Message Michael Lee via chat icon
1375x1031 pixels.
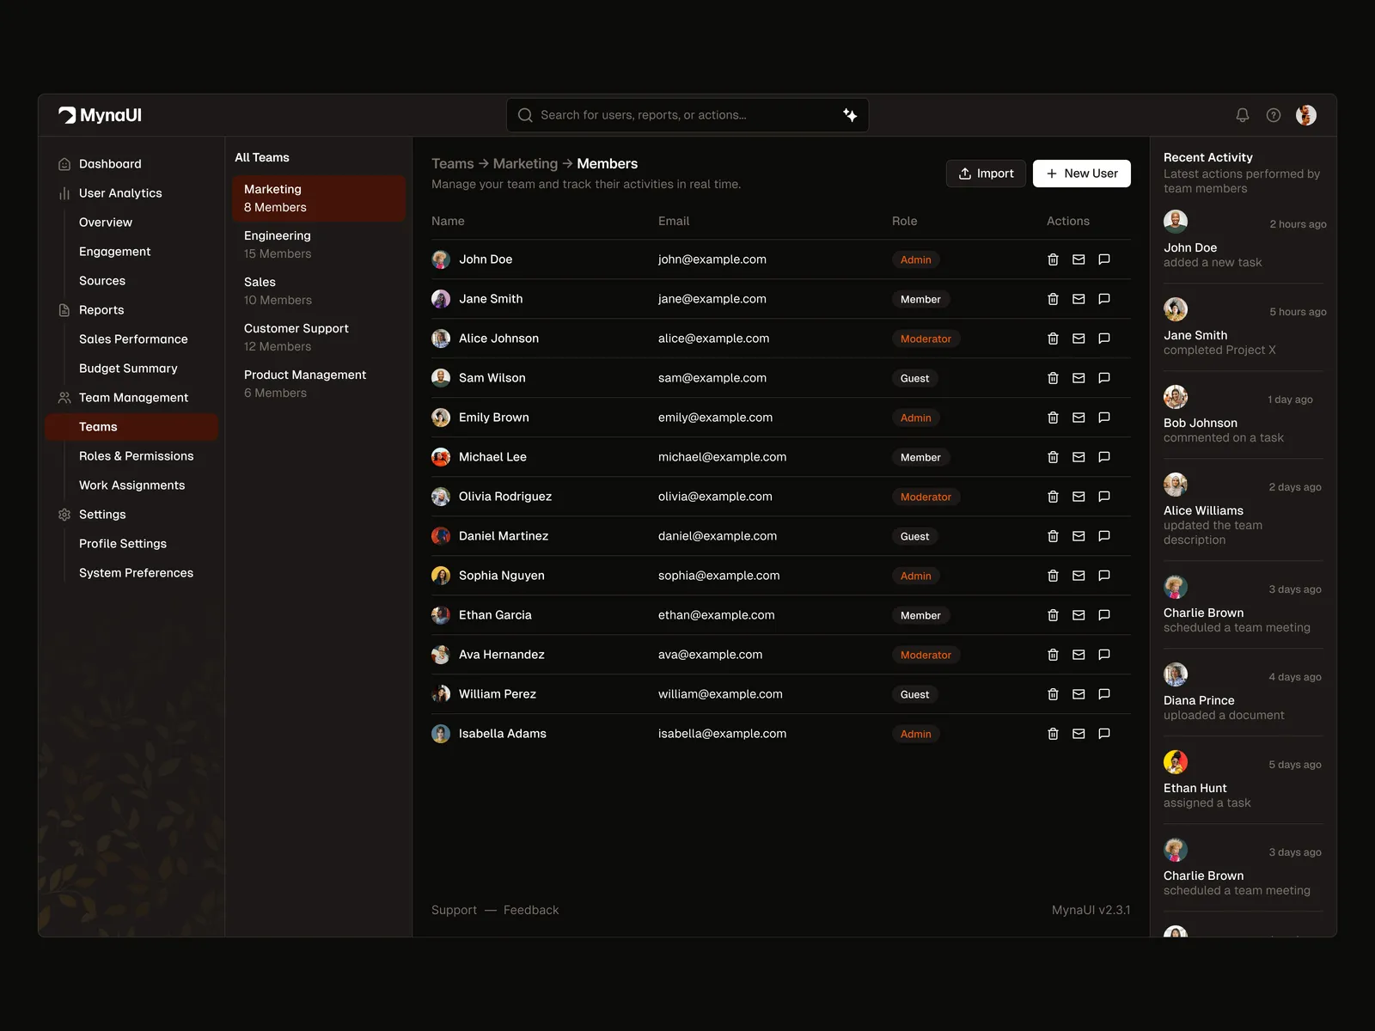click(1104, 457)
